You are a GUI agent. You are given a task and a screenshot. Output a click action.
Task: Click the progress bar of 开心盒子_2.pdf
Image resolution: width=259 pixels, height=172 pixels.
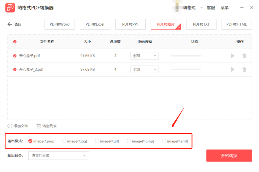click(186, 69)
